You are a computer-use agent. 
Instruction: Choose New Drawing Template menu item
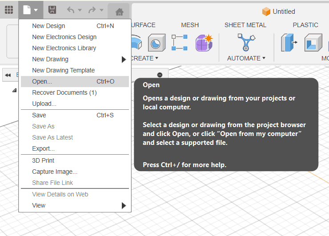75,70
